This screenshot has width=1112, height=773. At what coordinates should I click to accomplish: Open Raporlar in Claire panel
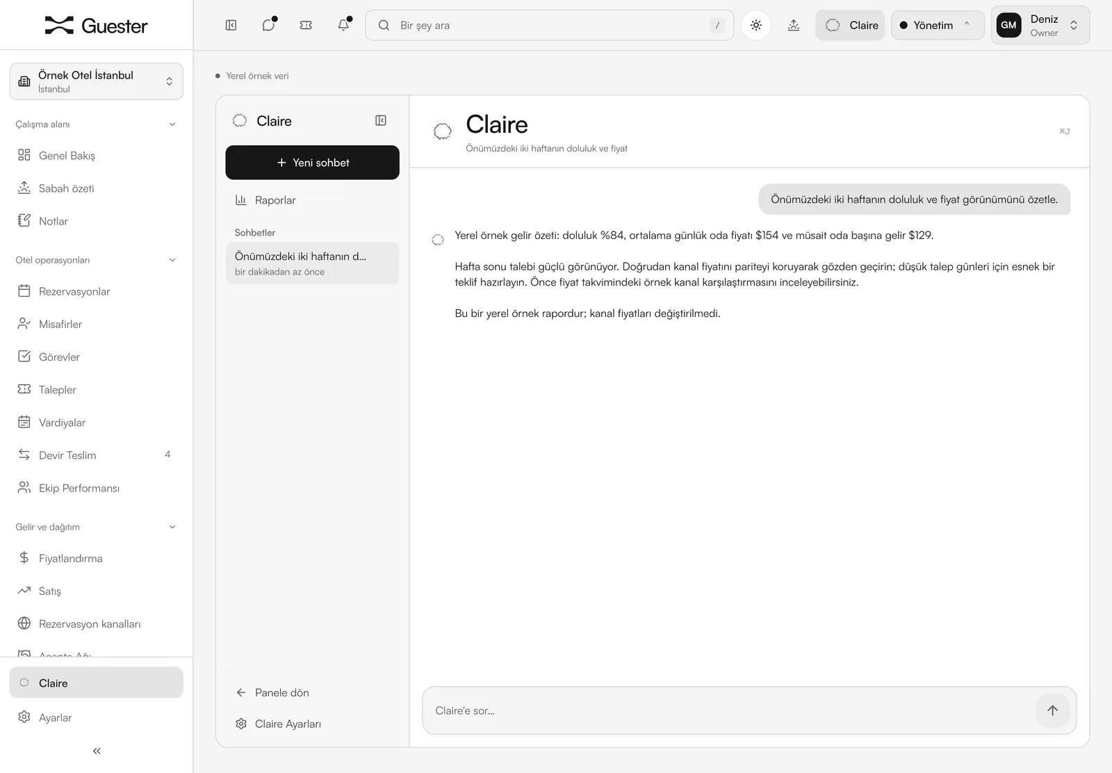(312, 200)
